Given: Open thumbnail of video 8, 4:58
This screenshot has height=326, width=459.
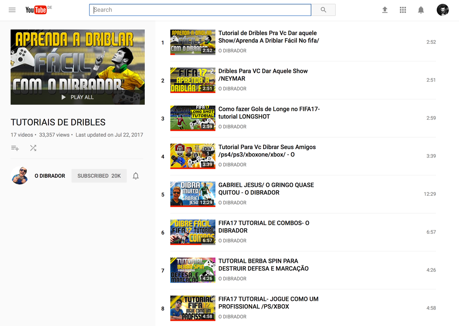Looking at the screenshot, I should click(x=192, y=308).
